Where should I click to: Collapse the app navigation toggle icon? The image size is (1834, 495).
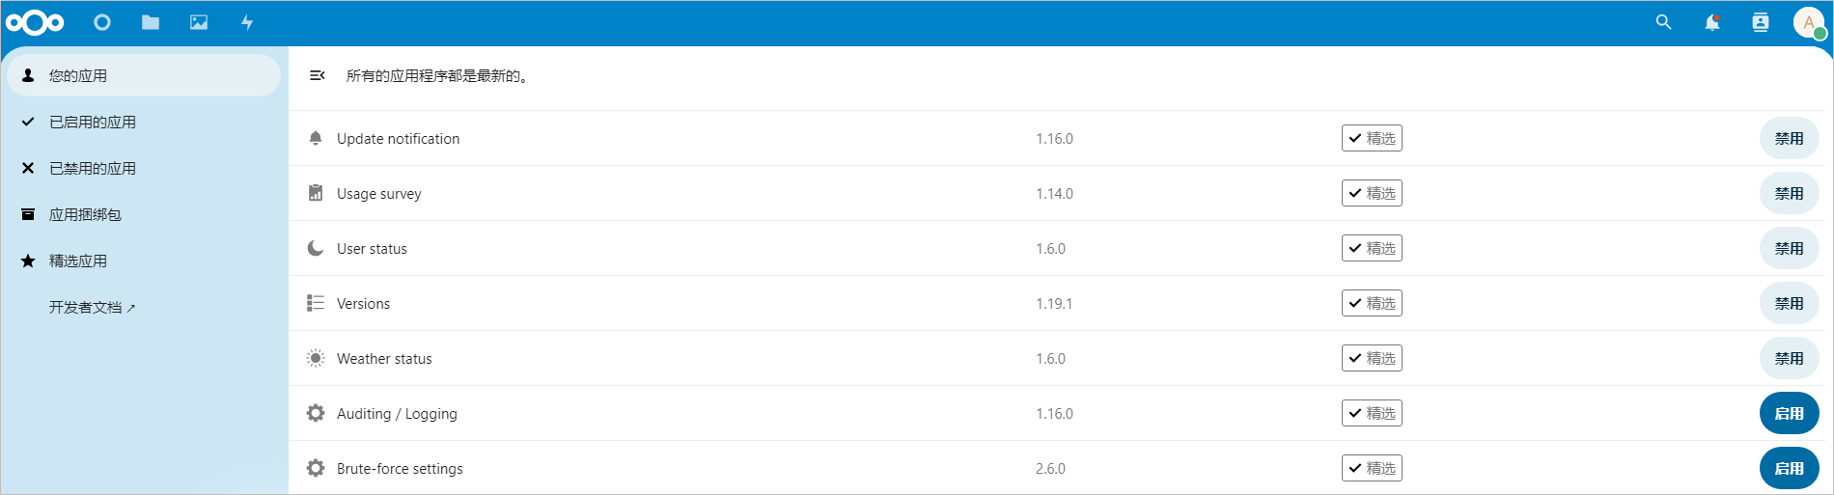pos(317,75)
